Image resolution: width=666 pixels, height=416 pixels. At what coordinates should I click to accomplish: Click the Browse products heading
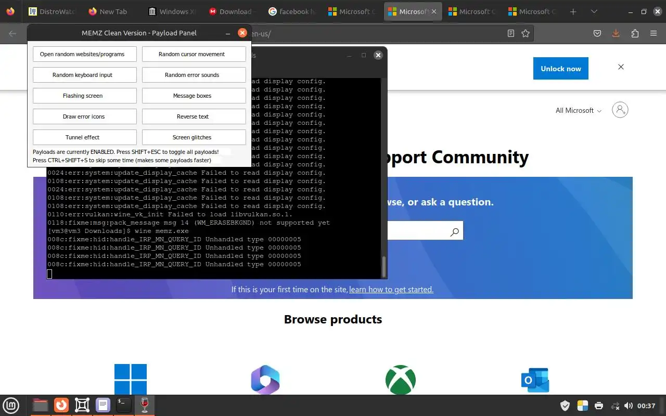[333, 319]
